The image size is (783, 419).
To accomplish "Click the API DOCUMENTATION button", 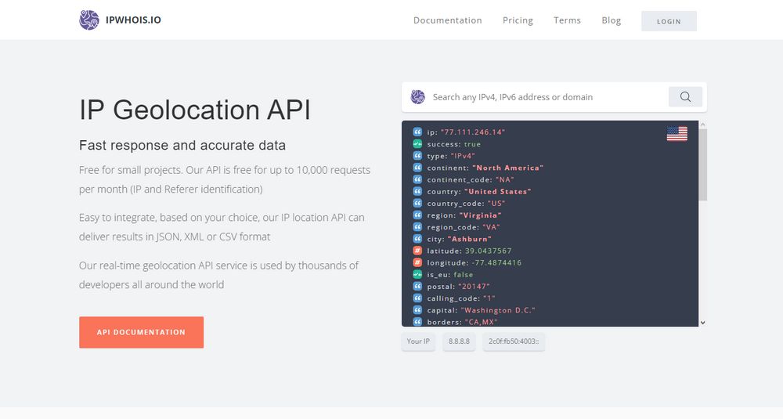I will point(141,332).
